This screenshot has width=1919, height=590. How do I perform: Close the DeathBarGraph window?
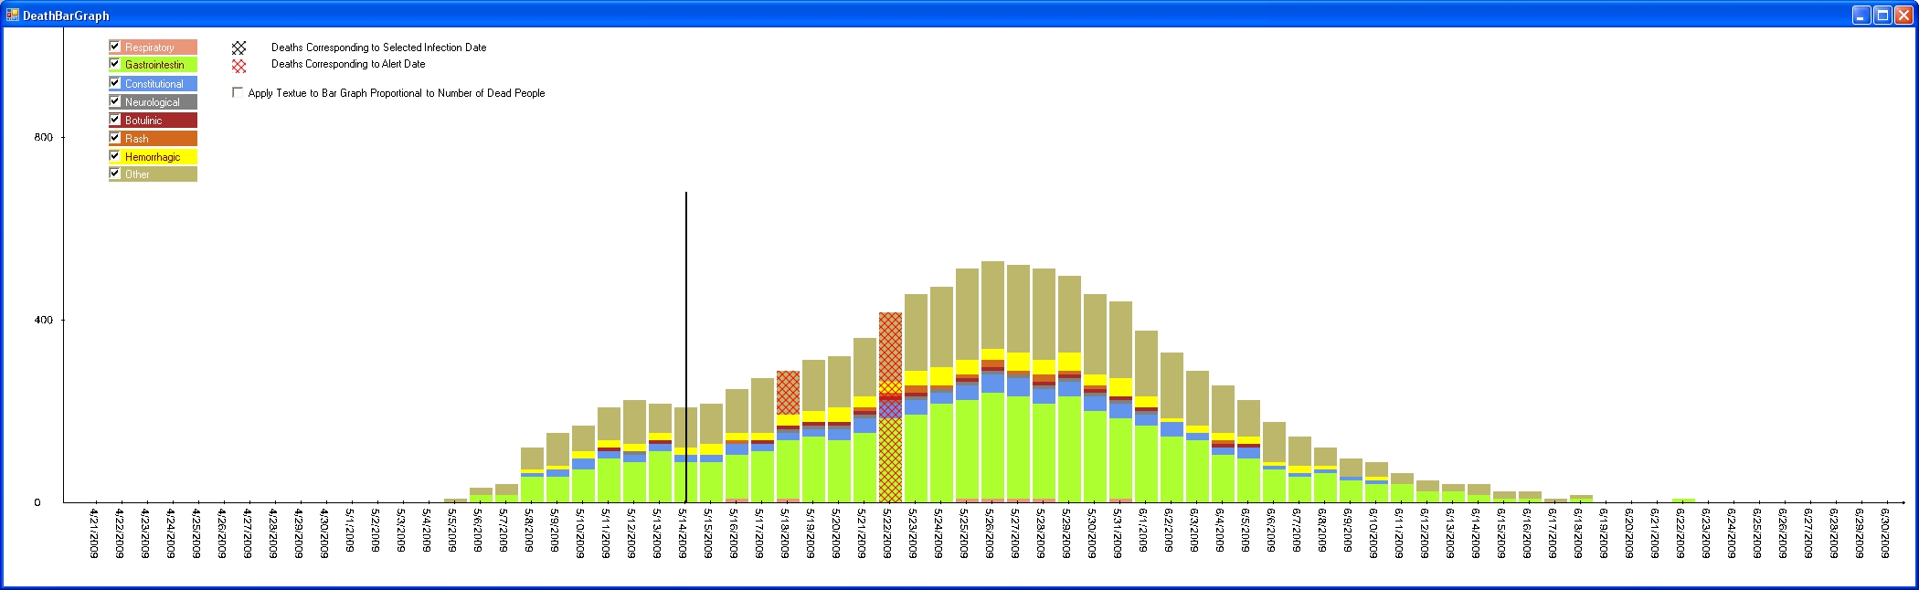1903,15
